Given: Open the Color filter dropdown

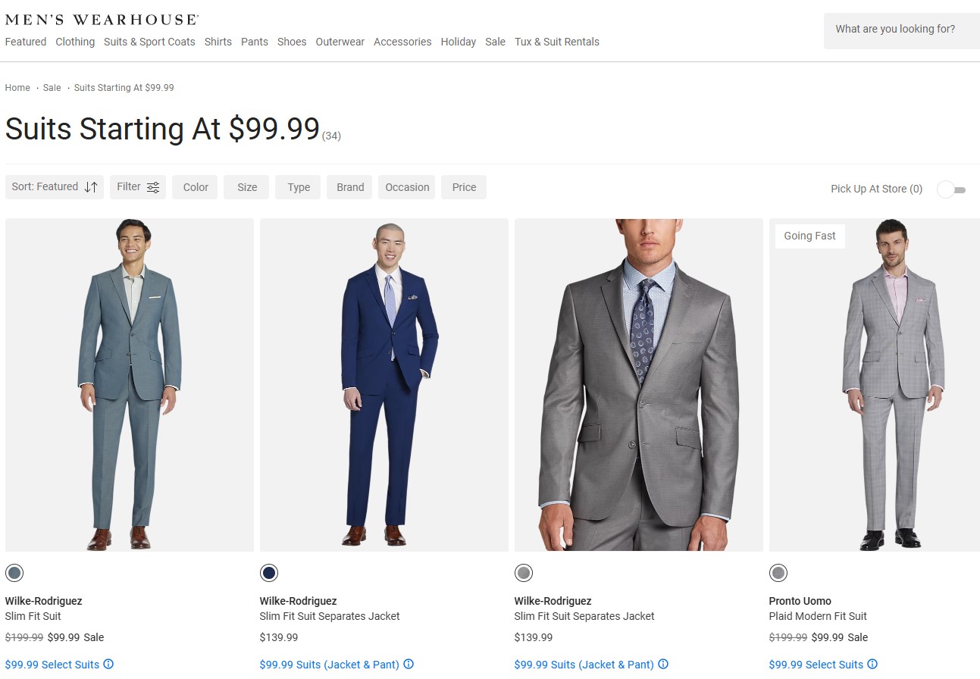Looking at the screenshot, I should (195, 187).
